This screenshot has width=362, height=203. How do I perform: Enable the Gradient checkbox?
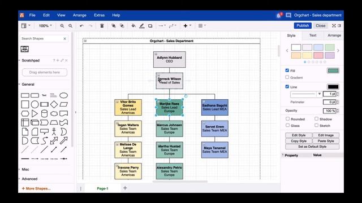pos(287,77)
